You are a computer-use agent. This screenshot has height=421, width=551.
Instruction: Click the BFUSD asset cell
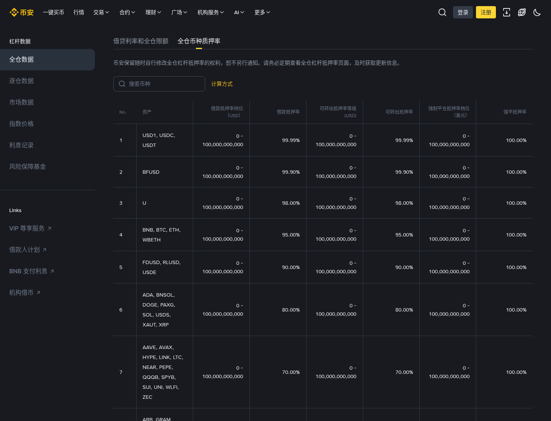click(x=165, y=172)
